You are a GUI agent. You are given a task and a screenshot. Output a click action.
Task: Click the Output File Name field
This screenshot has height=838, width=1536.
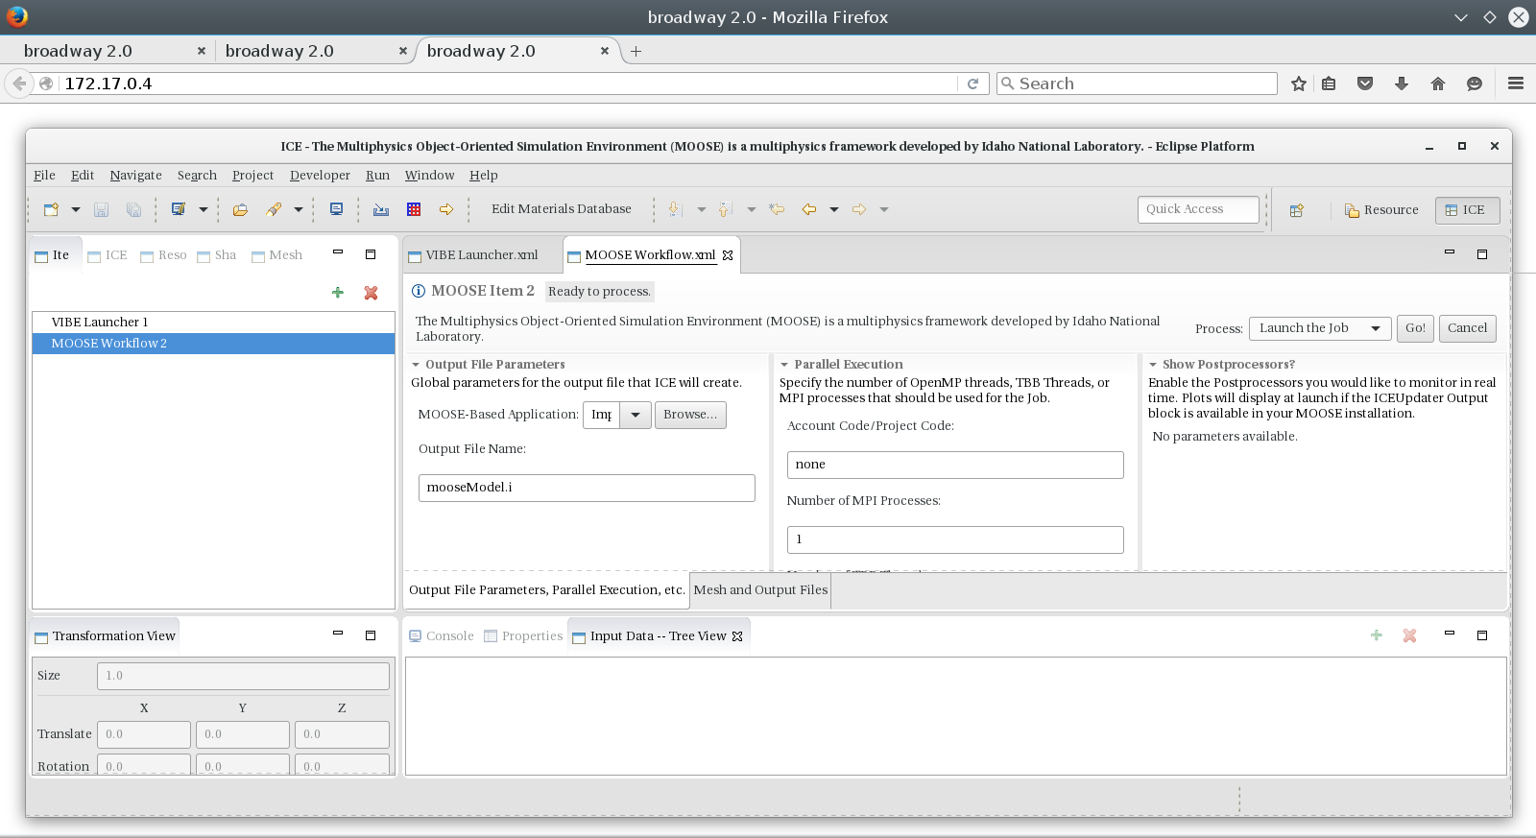tap(587, 488)
